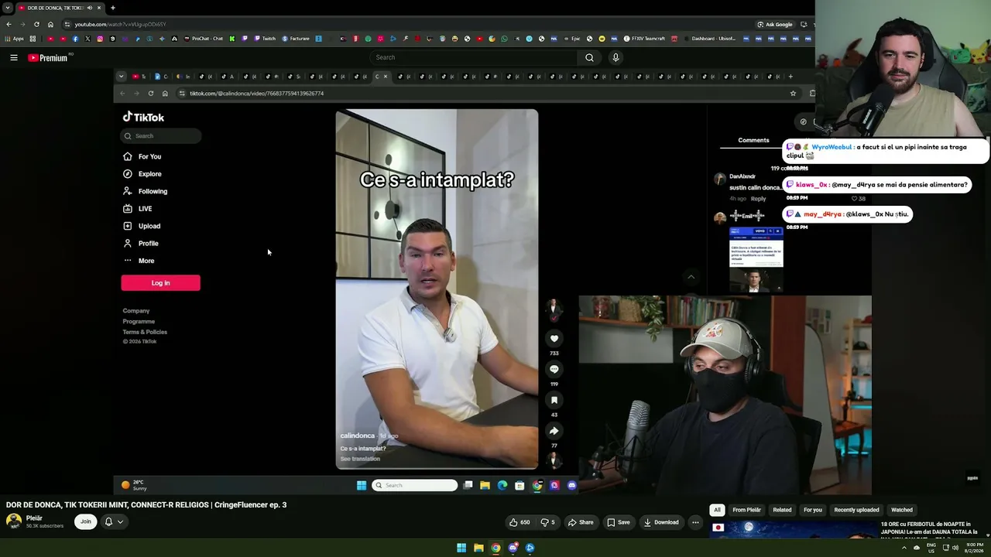991x557 pixels.
Task: Click the TikTok logo in the video
Action: tap(143, 118)
